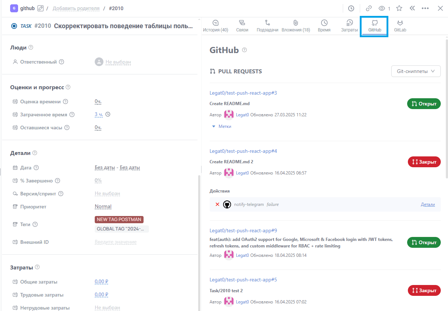The height and width of the screenshot is (311, 448).
Task: Open pull request Legat0/test-push-react-app#4
Action: pos(243,151)
